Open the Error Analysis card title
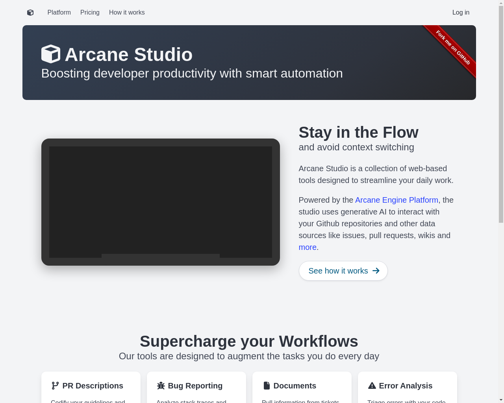The width and height of the screenshot is (504, 403). tap(406, 386)
